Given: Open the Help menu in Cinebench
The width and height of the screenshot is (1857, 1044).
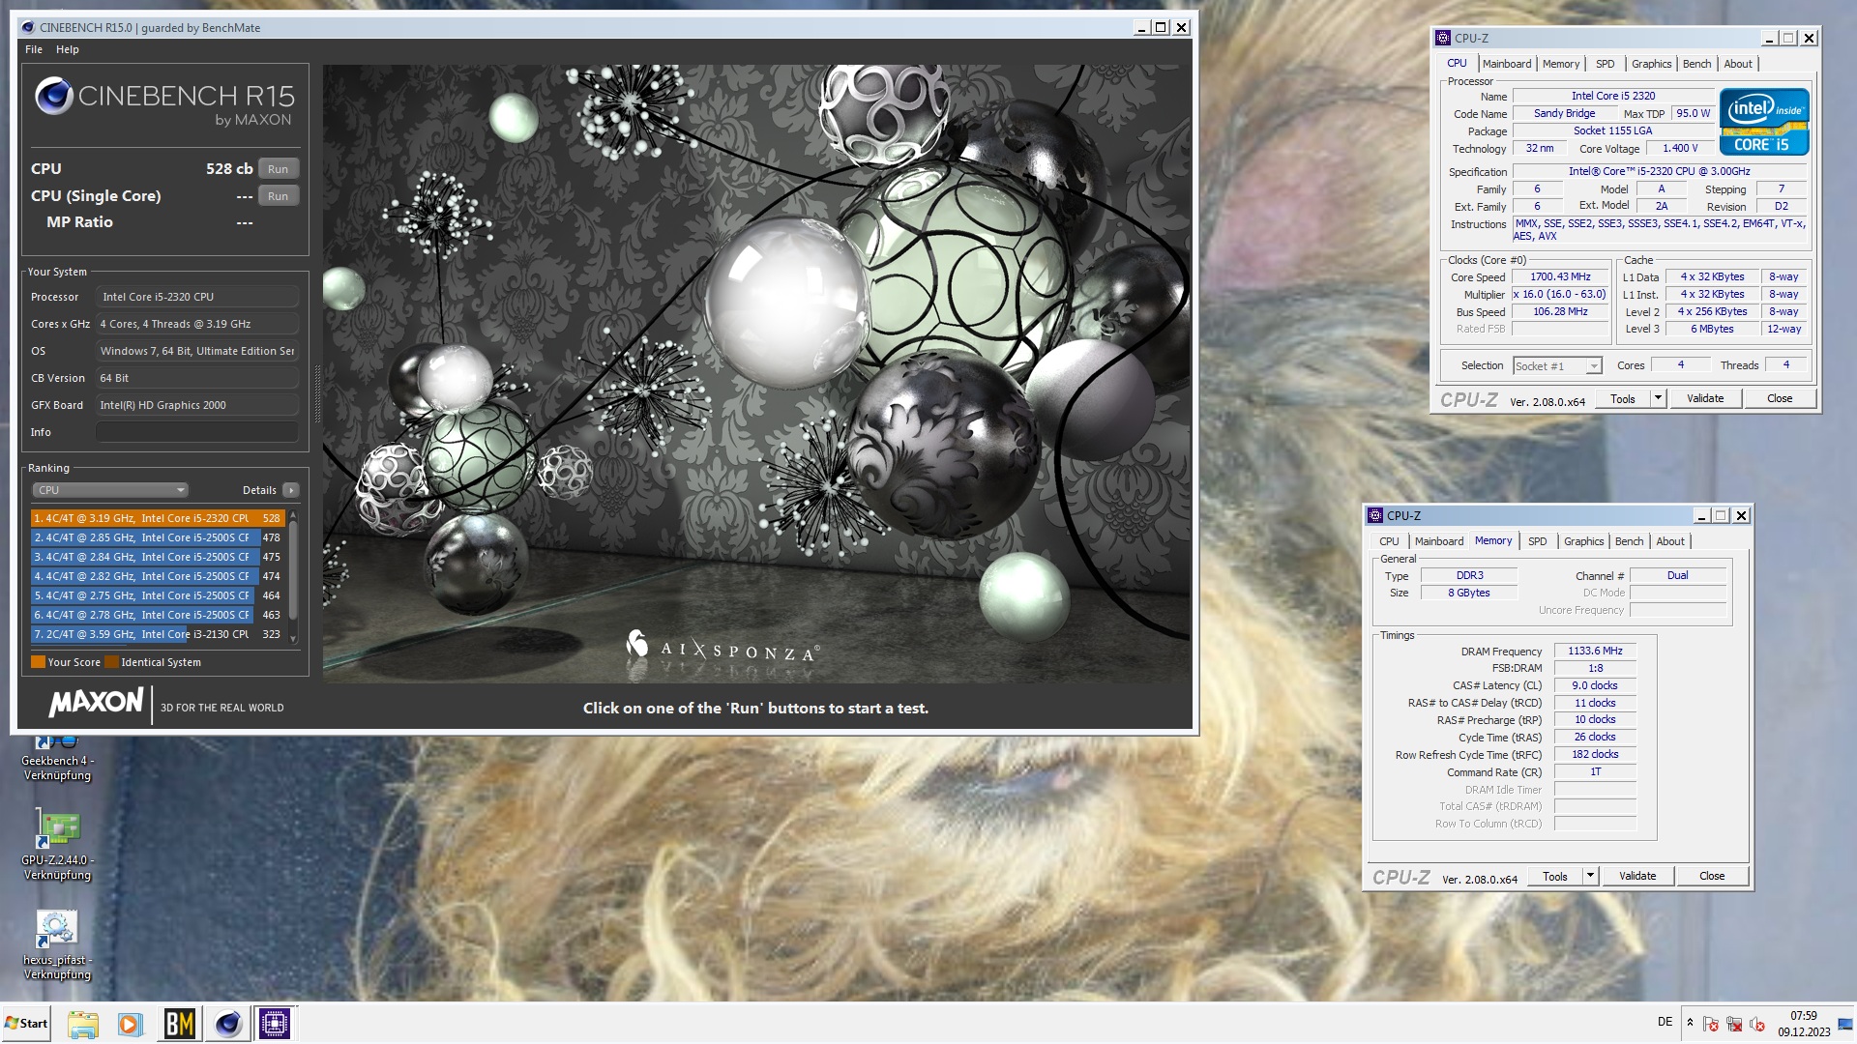Looking at the screenshot, I should pyautogui.click(x=68, y=49).
